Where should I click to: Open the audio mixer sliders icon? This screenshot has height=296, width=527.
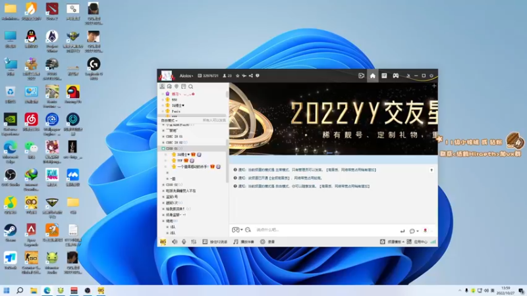(x=194, y=241)
